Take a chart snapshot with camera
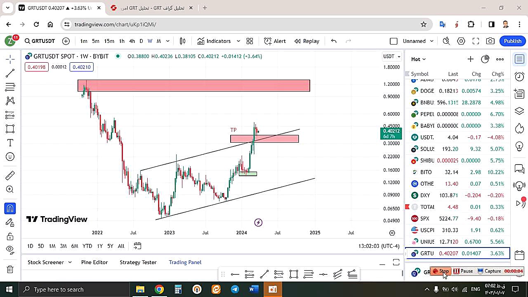Image resolution: width=528 pixels, height=297 pixels. pos(490,41)
